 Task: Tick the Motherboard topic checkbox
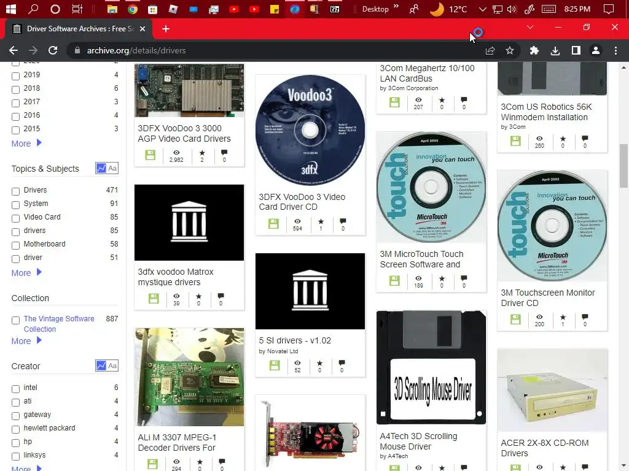(x=15, y=245)
